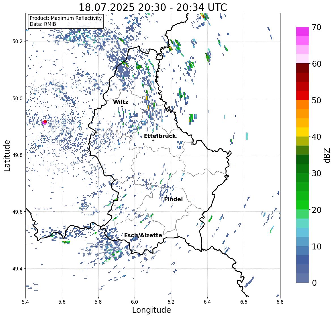Screen dimensions: 334x317
Task: Click the 6.6 longitude tick label
Action: [x=244, y=302]
